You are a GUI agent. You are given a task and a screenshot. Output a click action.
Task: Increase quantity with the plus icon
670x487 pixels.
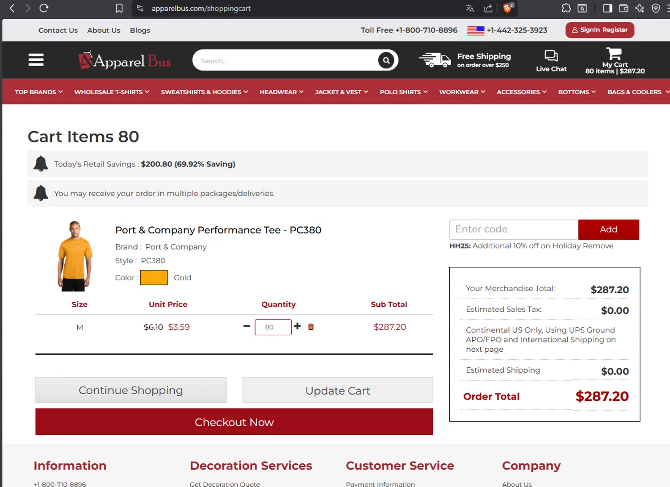[297, 326]
